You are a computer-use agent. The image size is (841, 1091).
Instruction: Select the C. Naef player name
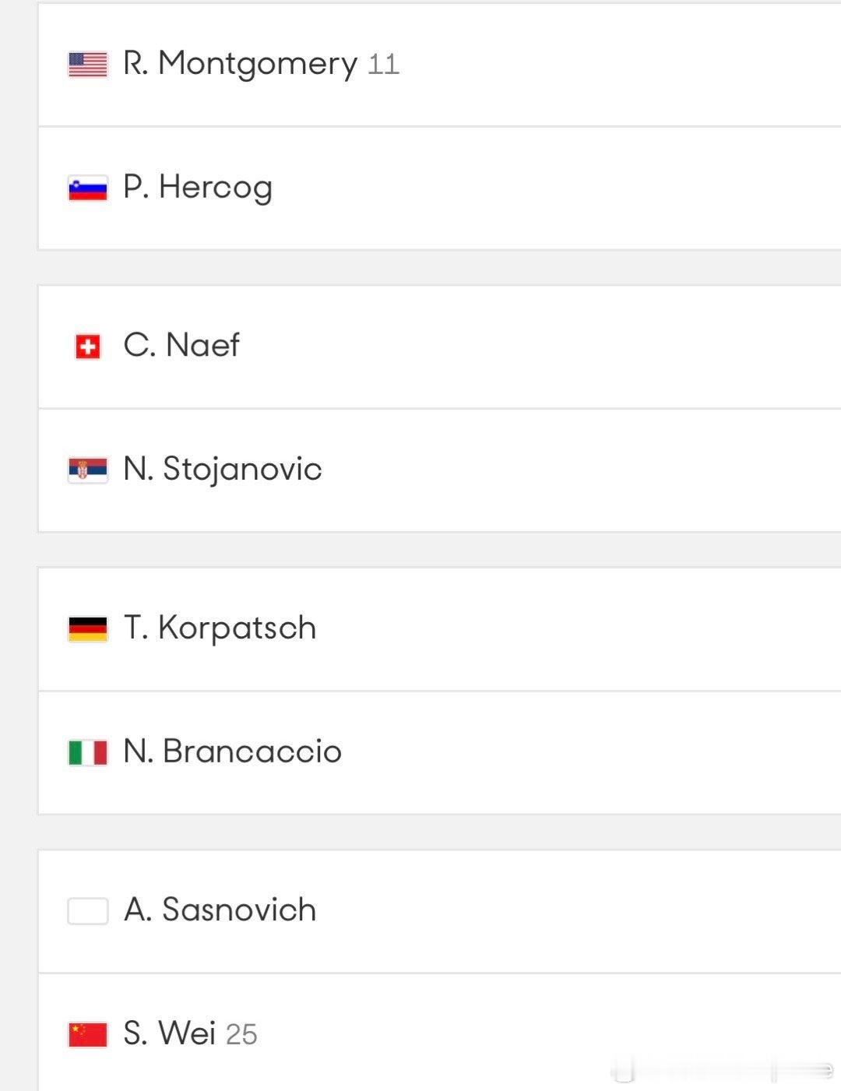click(181, 345)
